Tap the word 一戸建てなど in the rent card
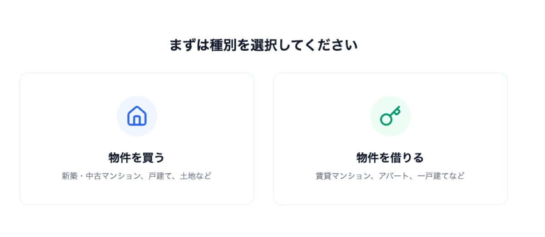The width and height of the screenshot is (545, 237). click(x=442, y=176)
